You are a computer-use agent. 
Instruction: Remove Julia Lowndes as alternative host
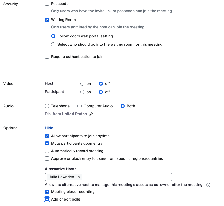(x=79, y=177)
